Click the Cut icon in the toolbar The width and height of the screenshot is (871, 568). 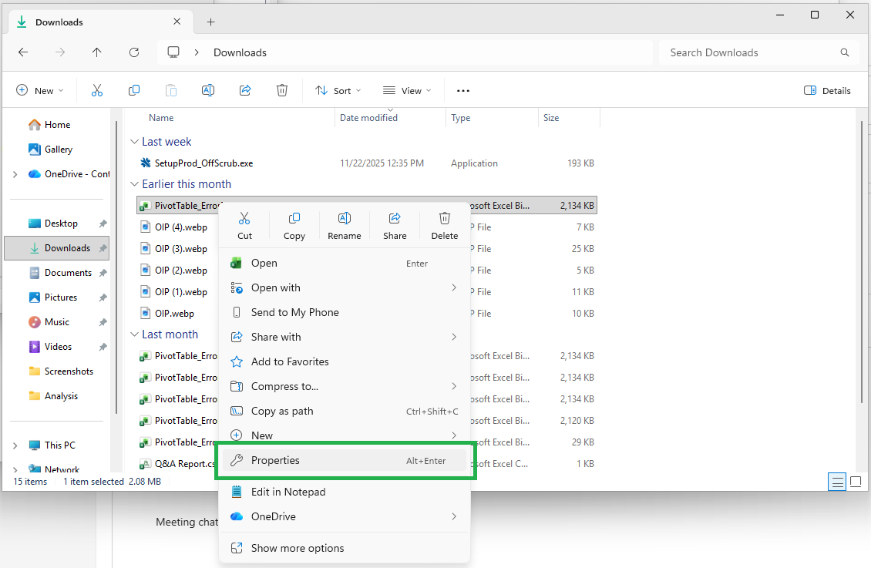[97, 90]
